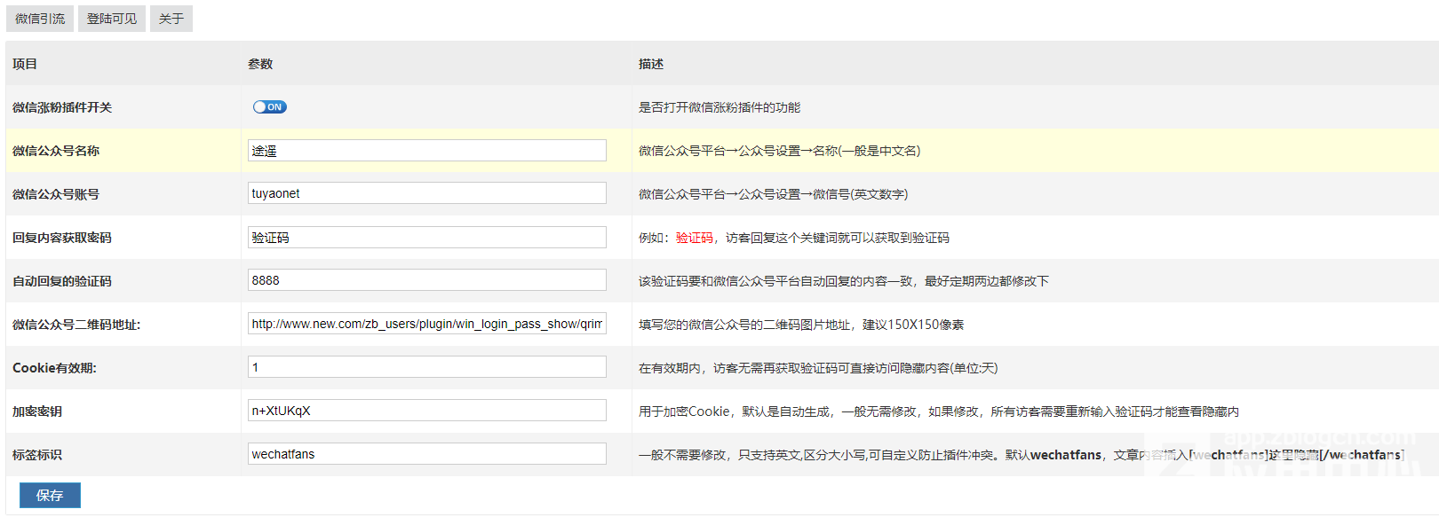Switch to the 微信引流 tab
Image resolution: width=1439 pixels, height=525 pixels.
40,19
